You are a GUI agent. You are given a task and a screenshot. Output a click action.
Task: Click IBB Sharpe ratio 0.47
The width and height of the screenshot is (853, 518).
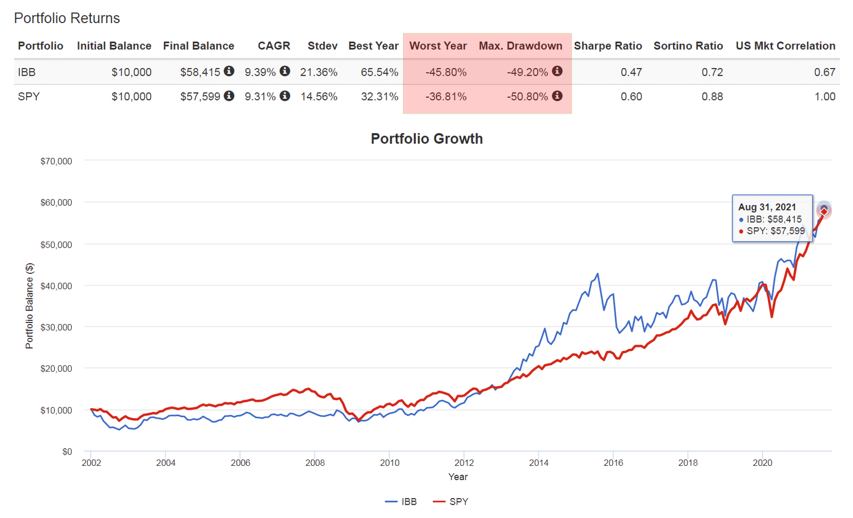631,72
